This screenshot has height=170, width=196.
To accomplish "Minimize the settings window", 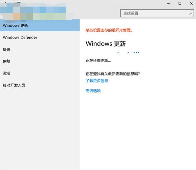I will point(168,3).
